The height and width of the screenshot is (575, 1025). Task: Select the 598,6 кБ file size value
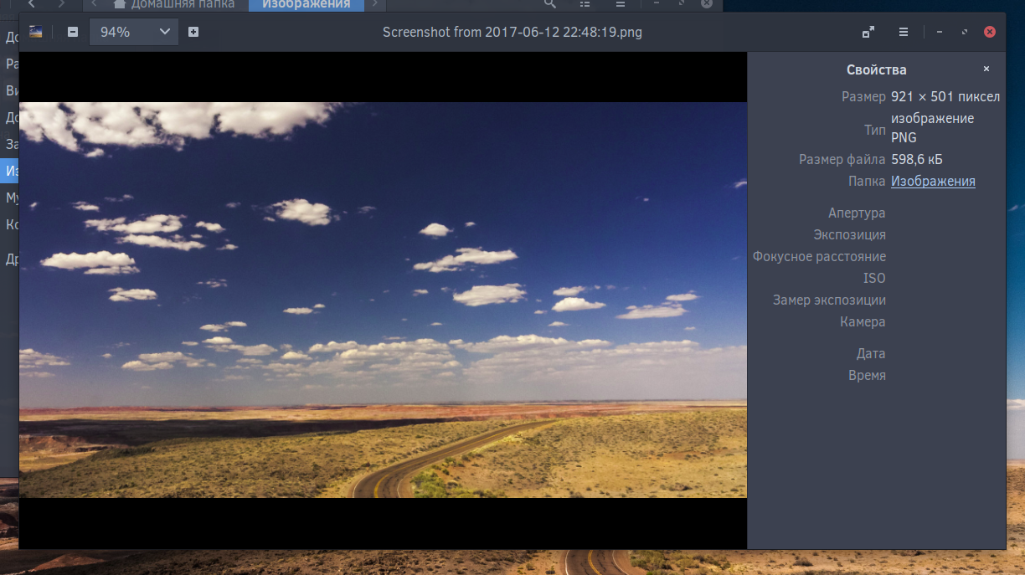[917, 159]
